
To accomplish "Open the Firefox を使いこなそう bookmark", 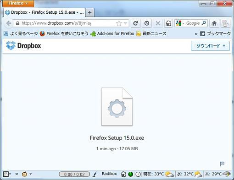I will pos(64,33).
